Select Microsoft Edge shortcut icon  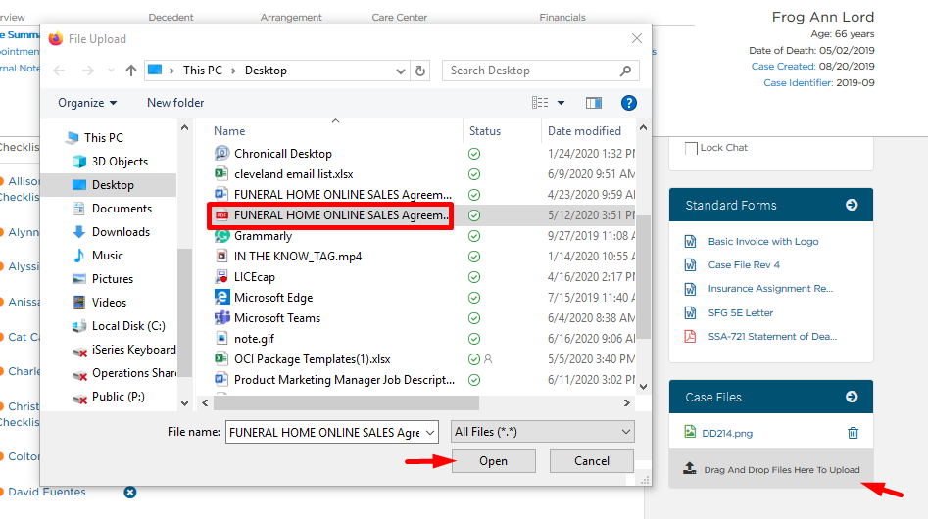221,298
